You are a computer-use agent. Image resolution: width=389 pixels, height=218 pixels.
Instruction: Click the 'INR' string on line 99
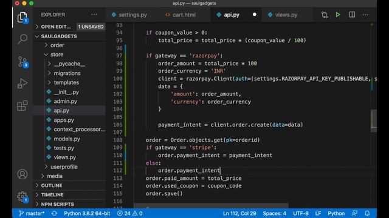pos(218,71)
